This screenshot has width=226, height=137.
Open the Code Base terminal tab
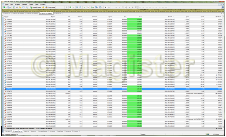click(60, 131)
